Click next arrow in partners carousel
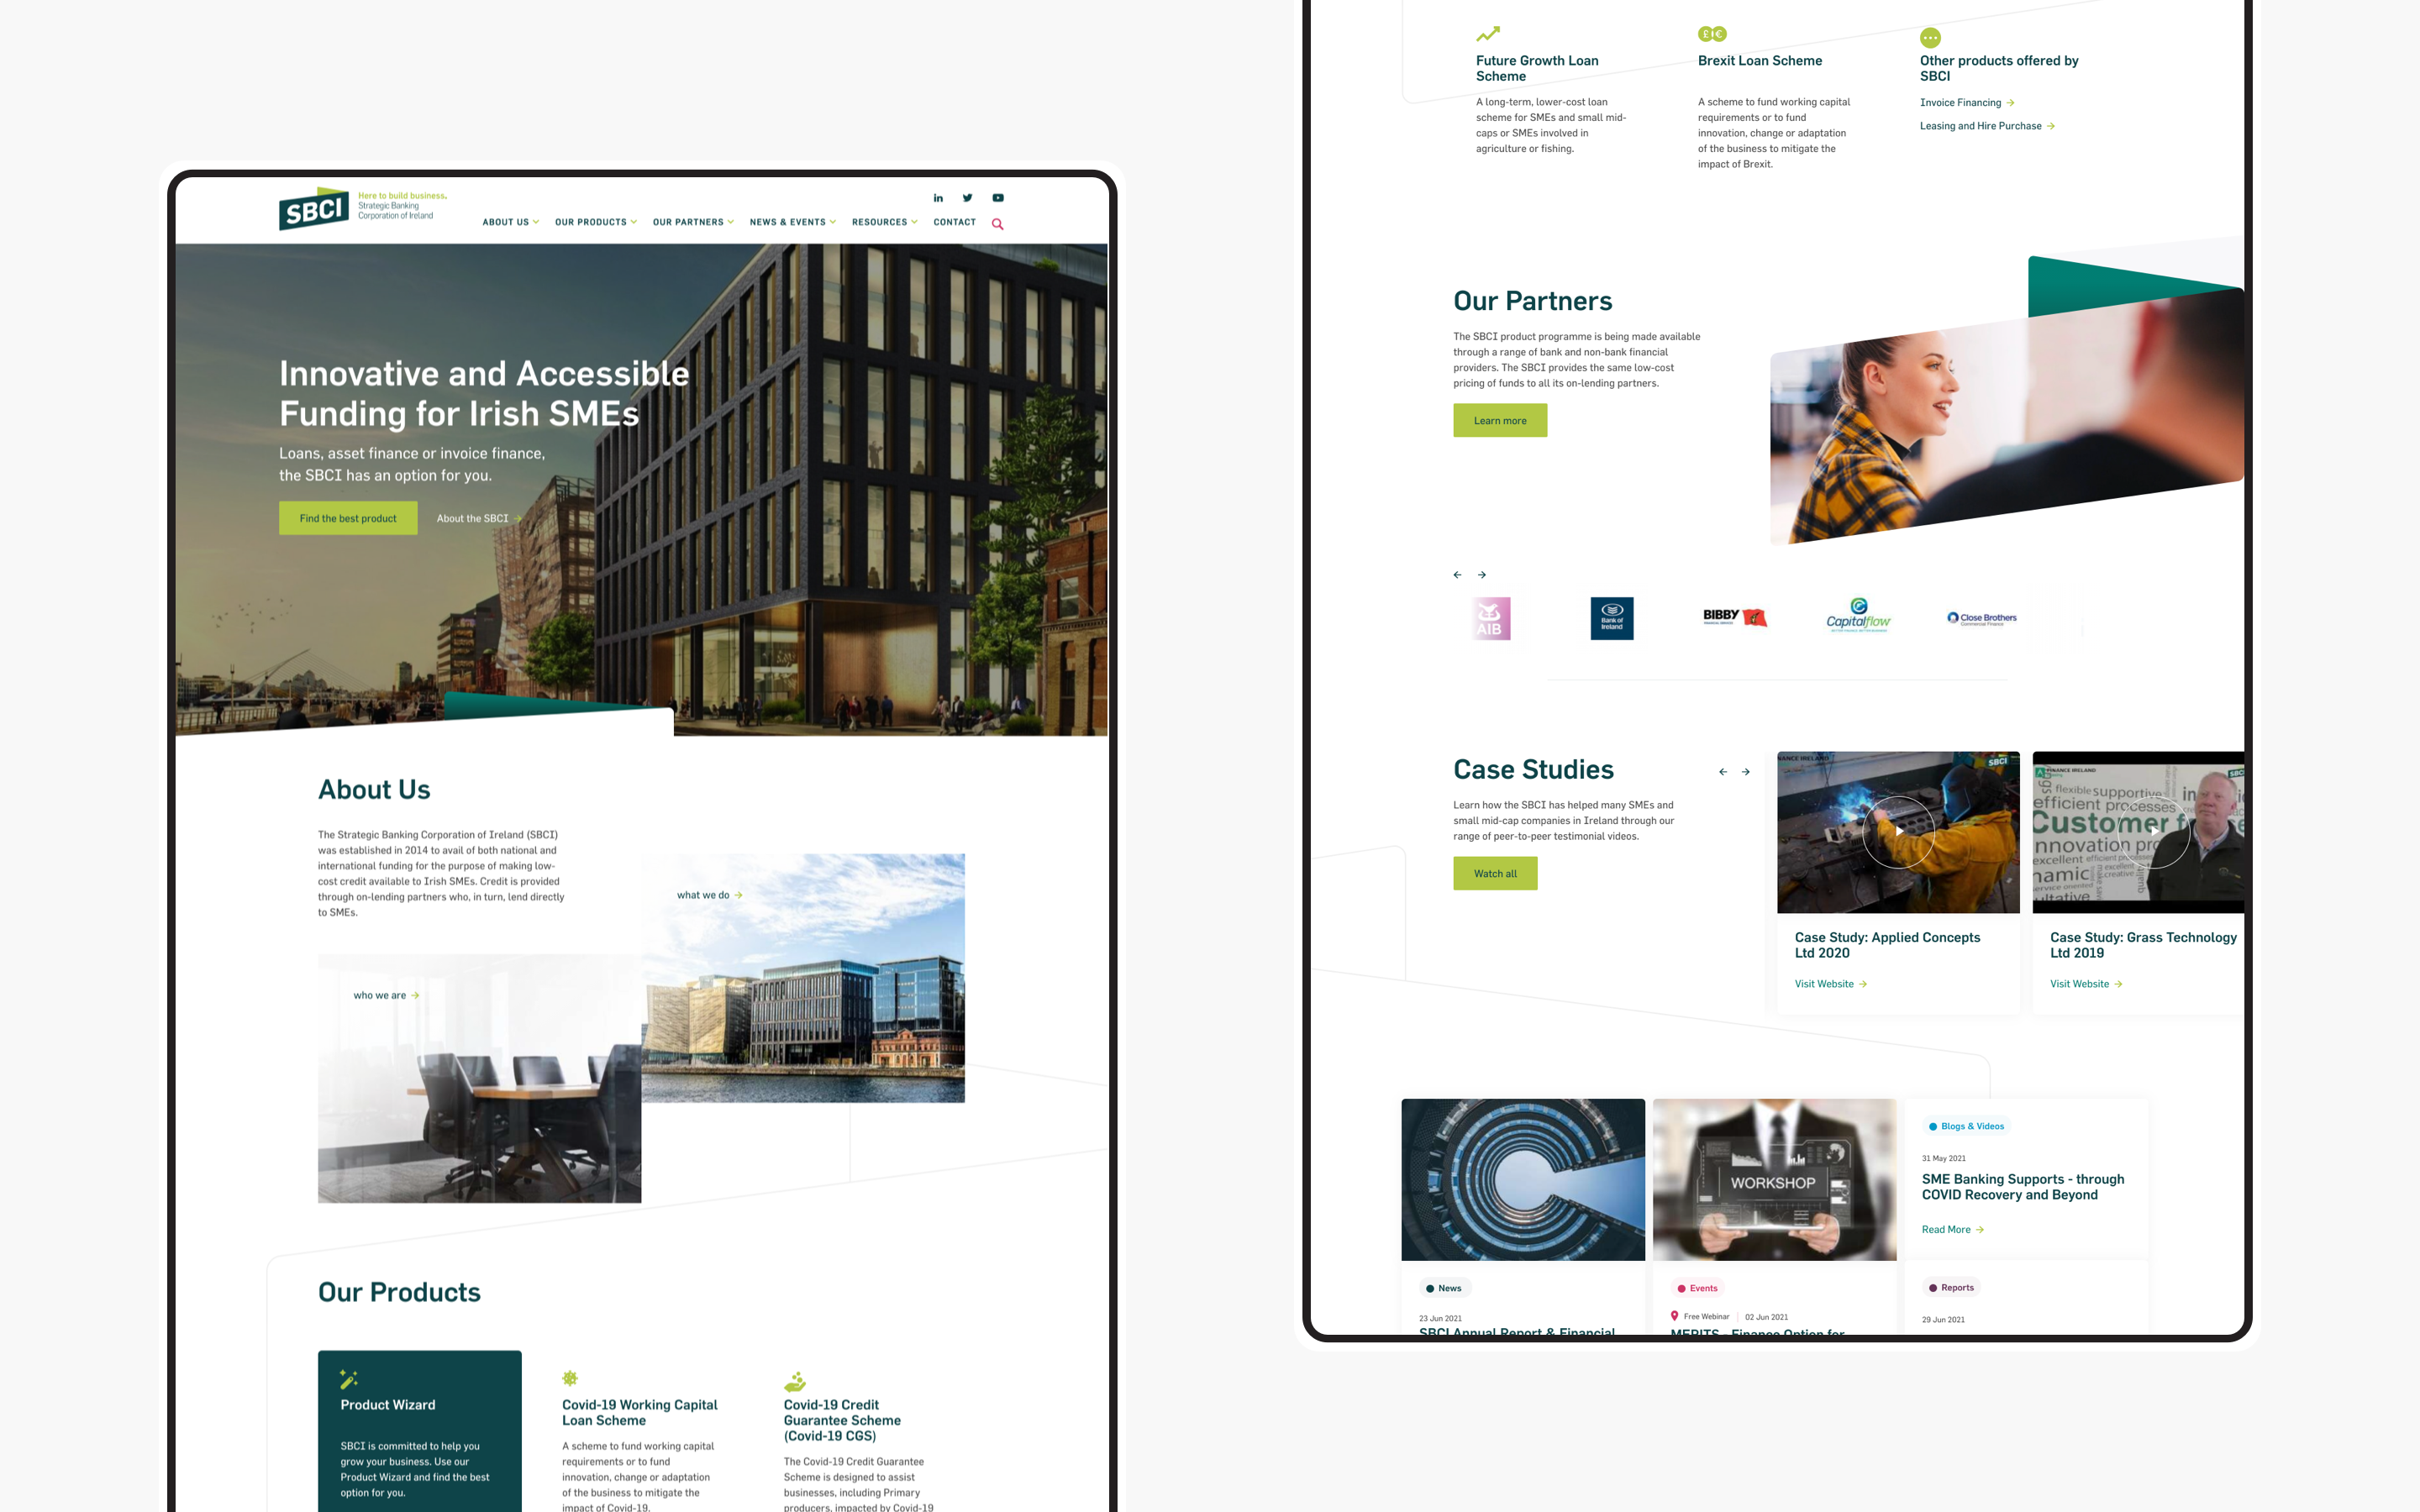2420x1512 pixels. point(1482,575)
